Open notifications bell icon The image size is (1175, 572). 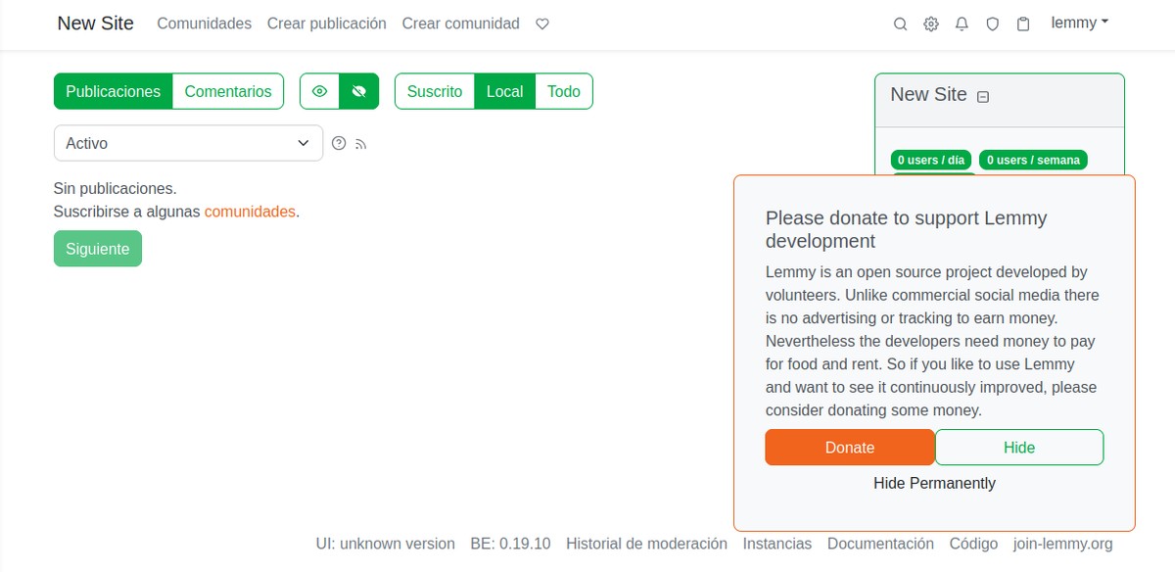coord(962,24)
